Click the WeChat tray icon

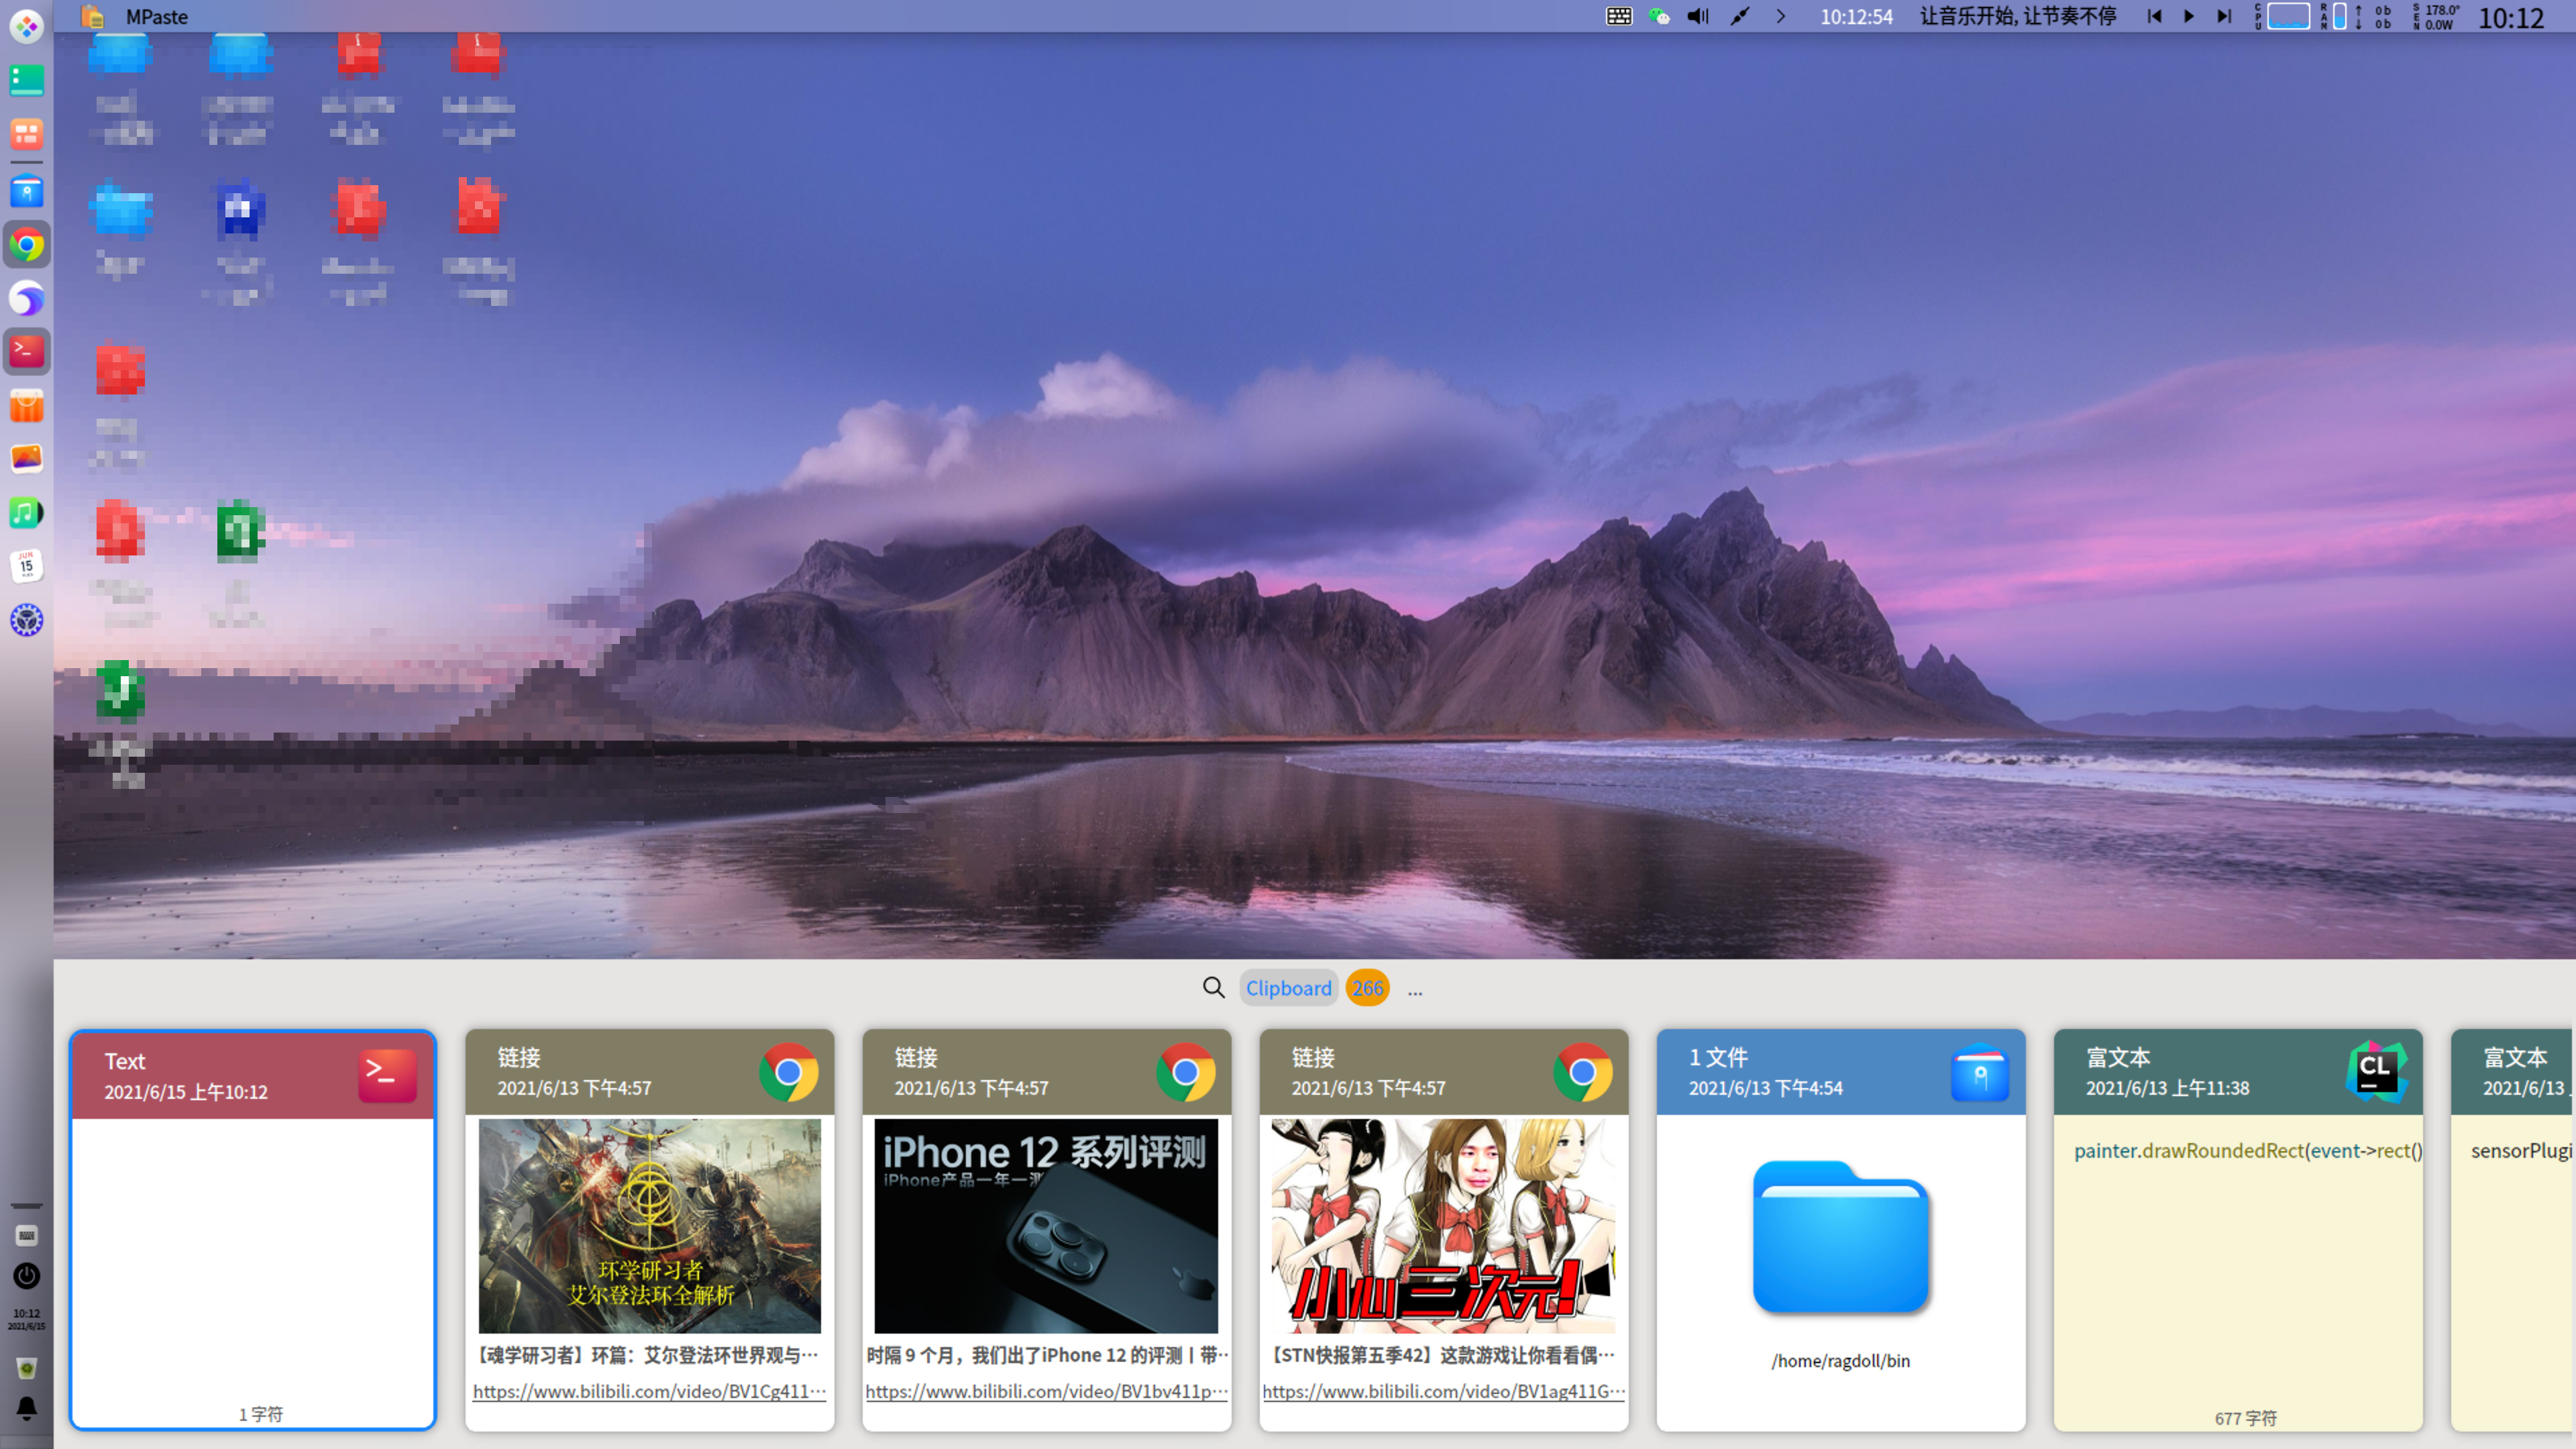[1659, 17]
